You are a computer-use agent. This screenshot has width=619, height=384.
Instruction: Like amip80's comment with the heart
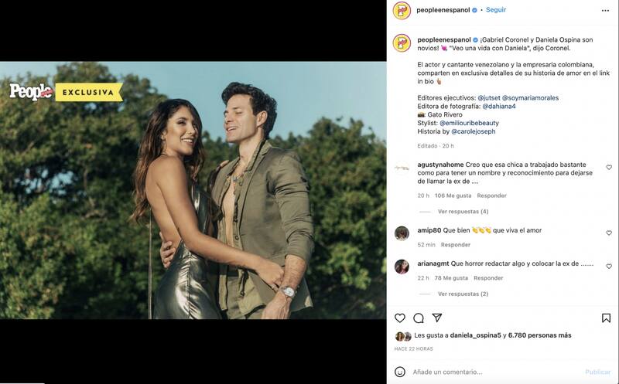click(x=609, y=231)
